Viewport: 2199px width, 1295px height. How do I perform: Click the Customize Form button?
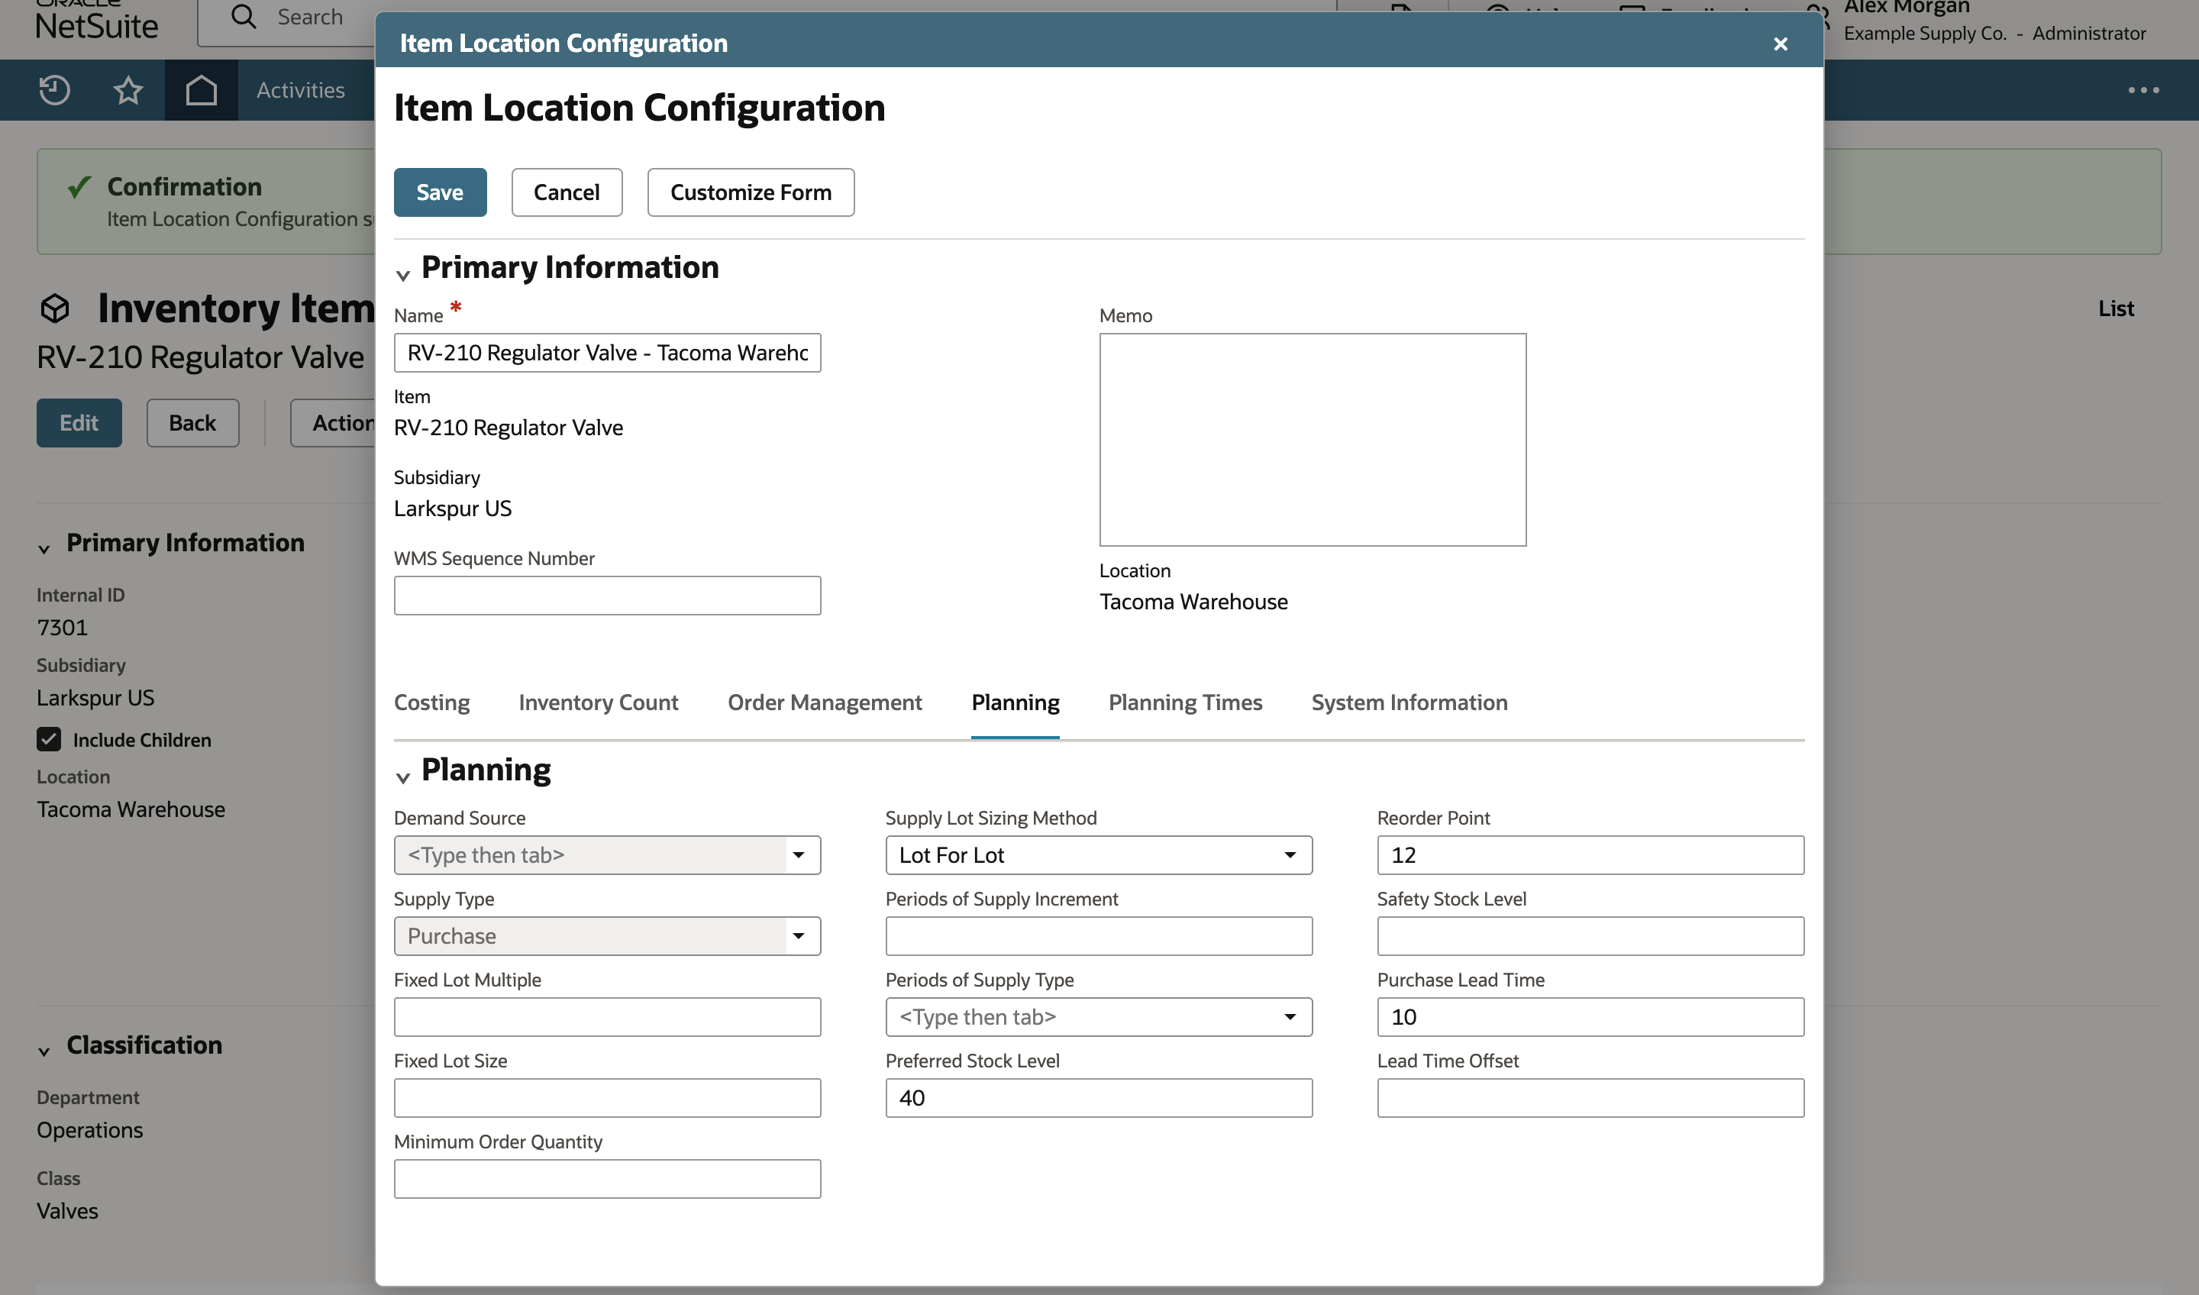(x=751, y=192)
